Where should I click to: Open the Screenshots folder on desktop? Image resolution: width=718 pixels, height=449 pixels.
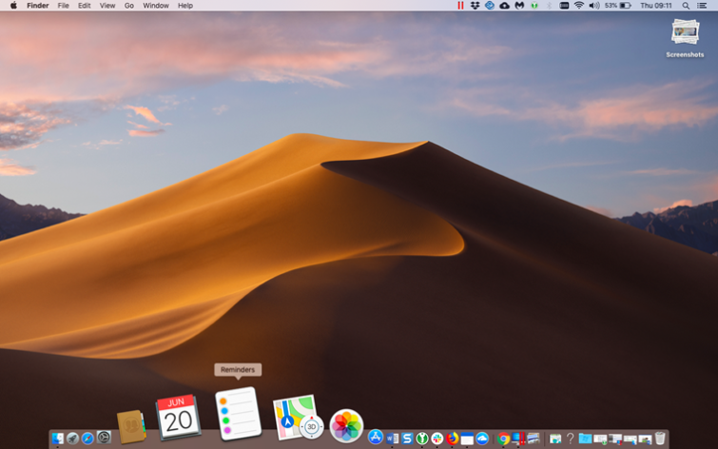[685, 38]
